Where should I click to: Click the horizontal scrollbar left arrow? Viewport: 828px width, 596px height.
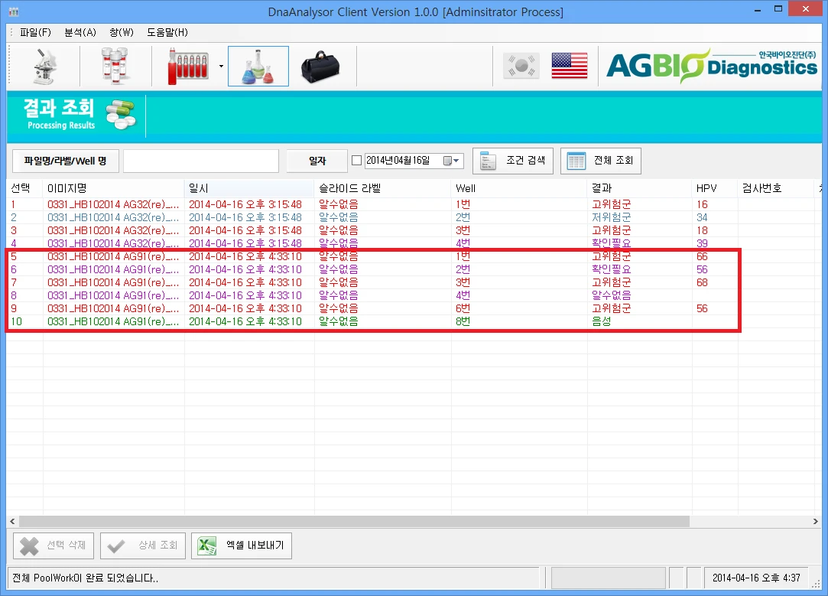click(x=13, y=522)
